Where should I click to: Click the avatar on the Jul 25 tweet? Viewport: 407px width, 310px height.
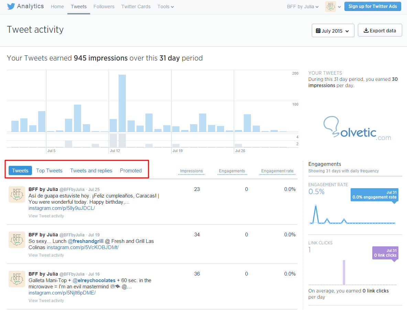(17, 194)
